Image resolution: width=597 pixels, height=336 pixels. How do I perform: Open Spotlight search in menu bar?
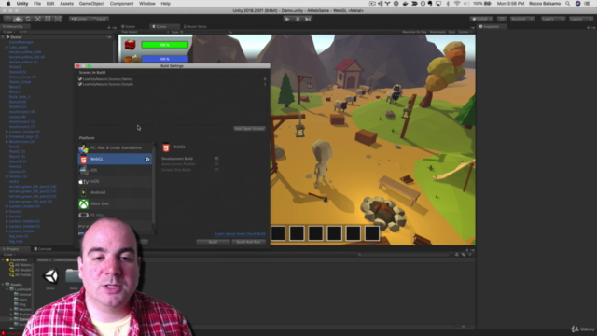pos(568,4)
